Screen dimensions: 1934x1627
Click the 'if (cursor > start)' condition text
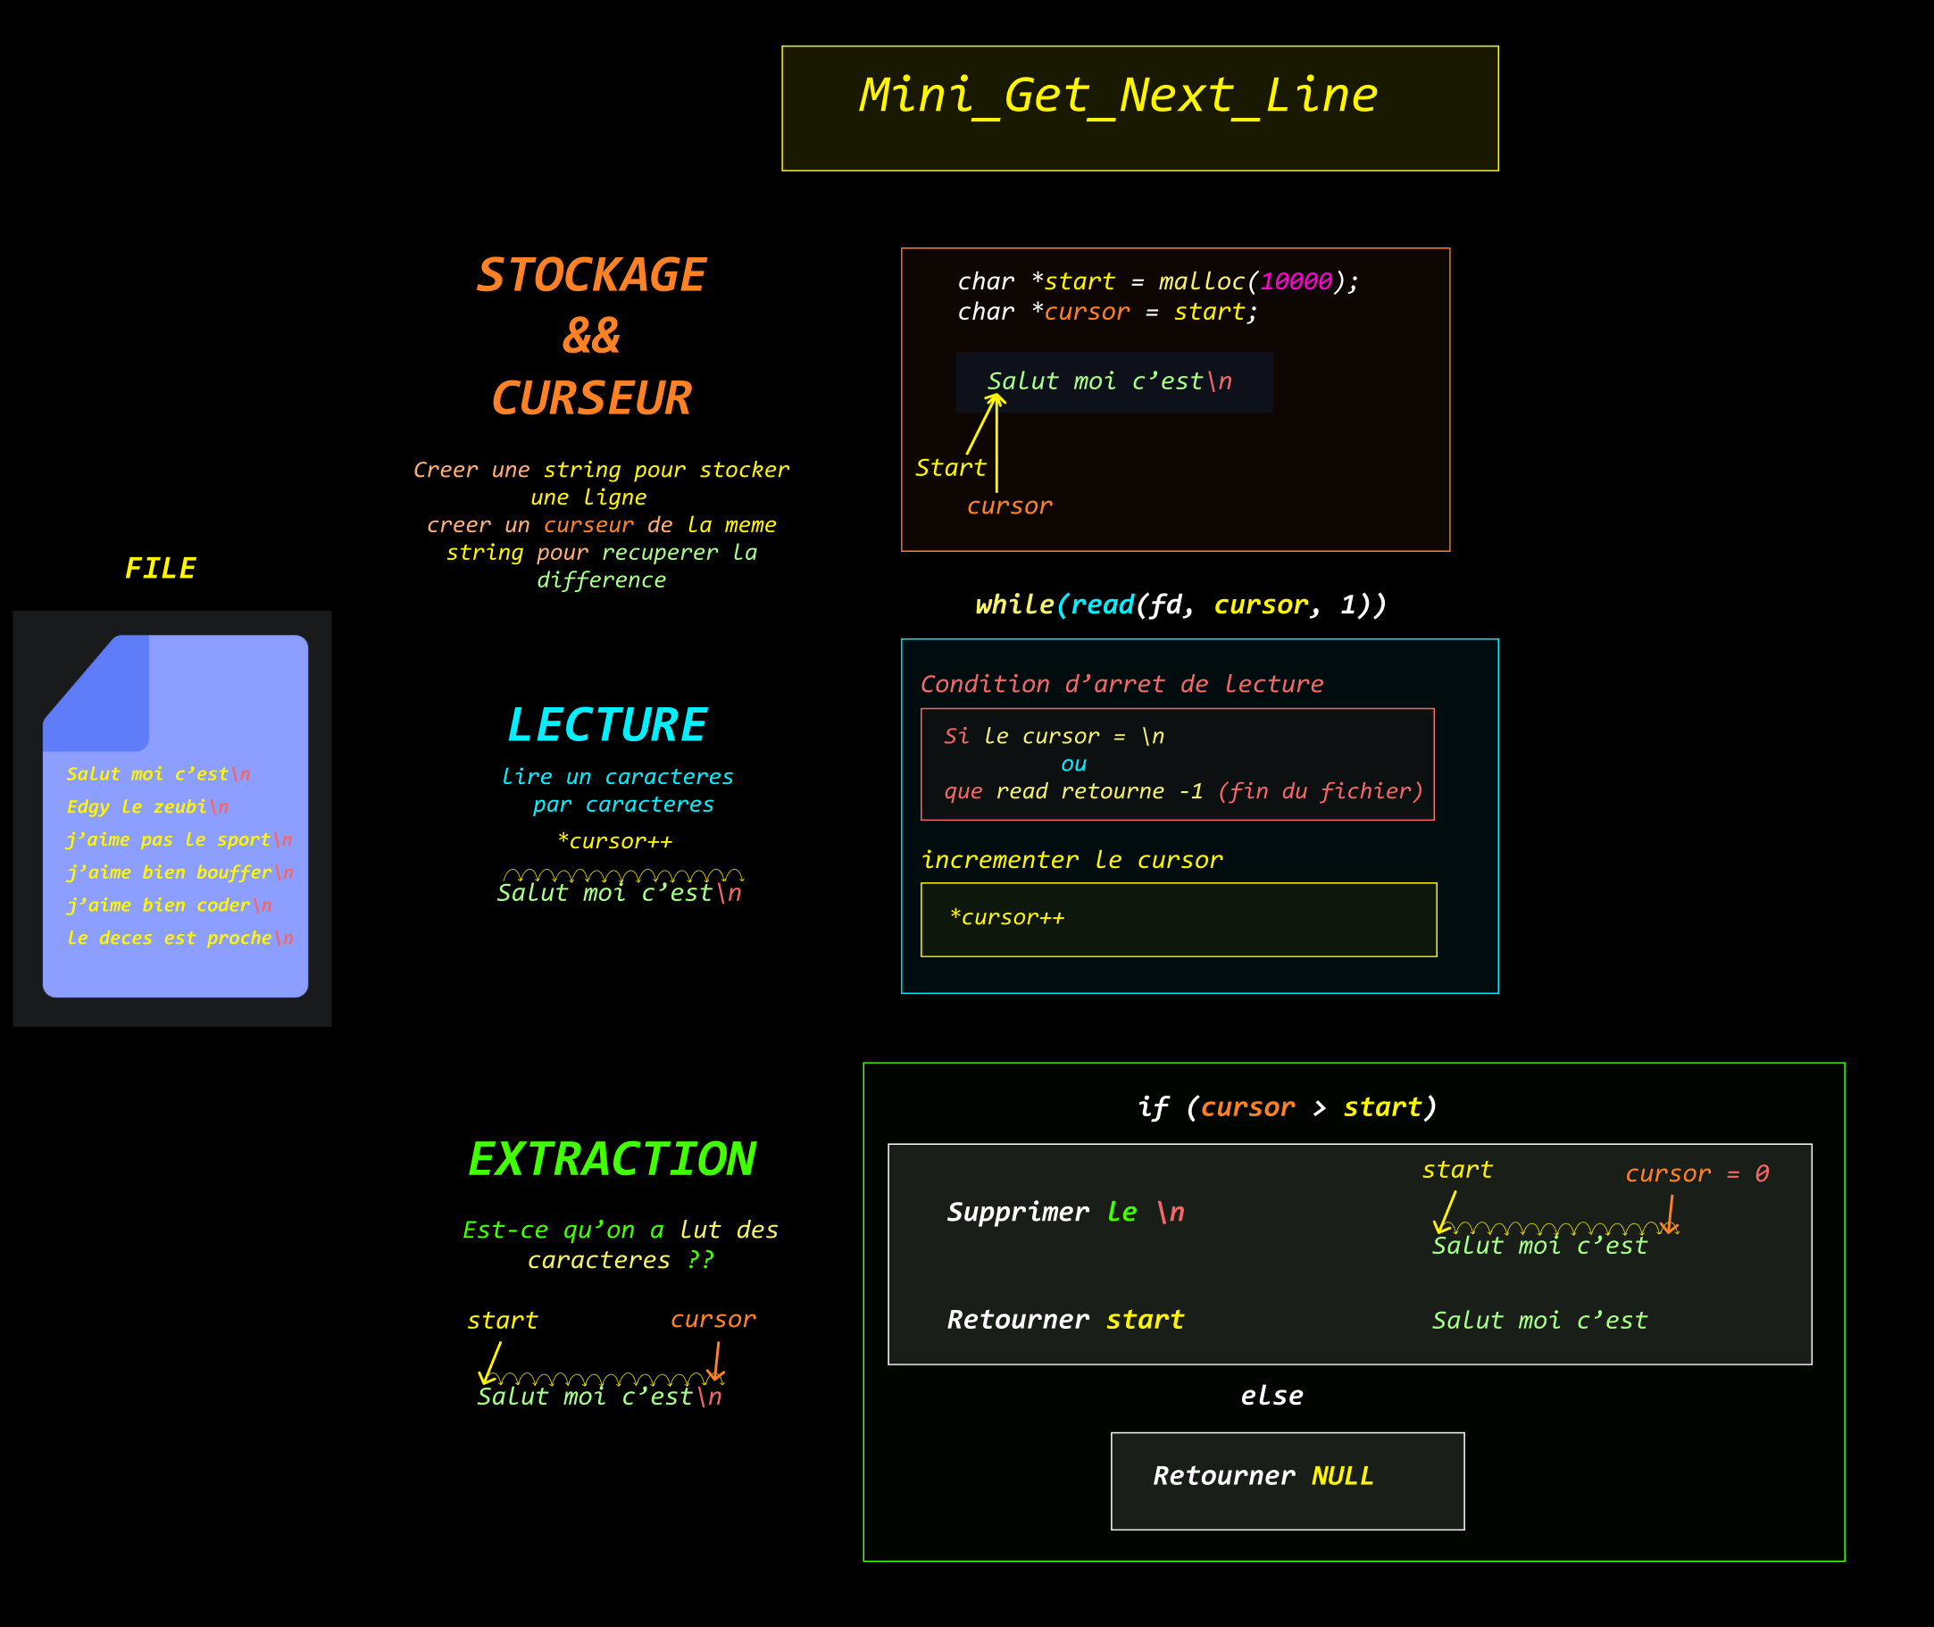pyautogui.click(x=1287, y=1106)
